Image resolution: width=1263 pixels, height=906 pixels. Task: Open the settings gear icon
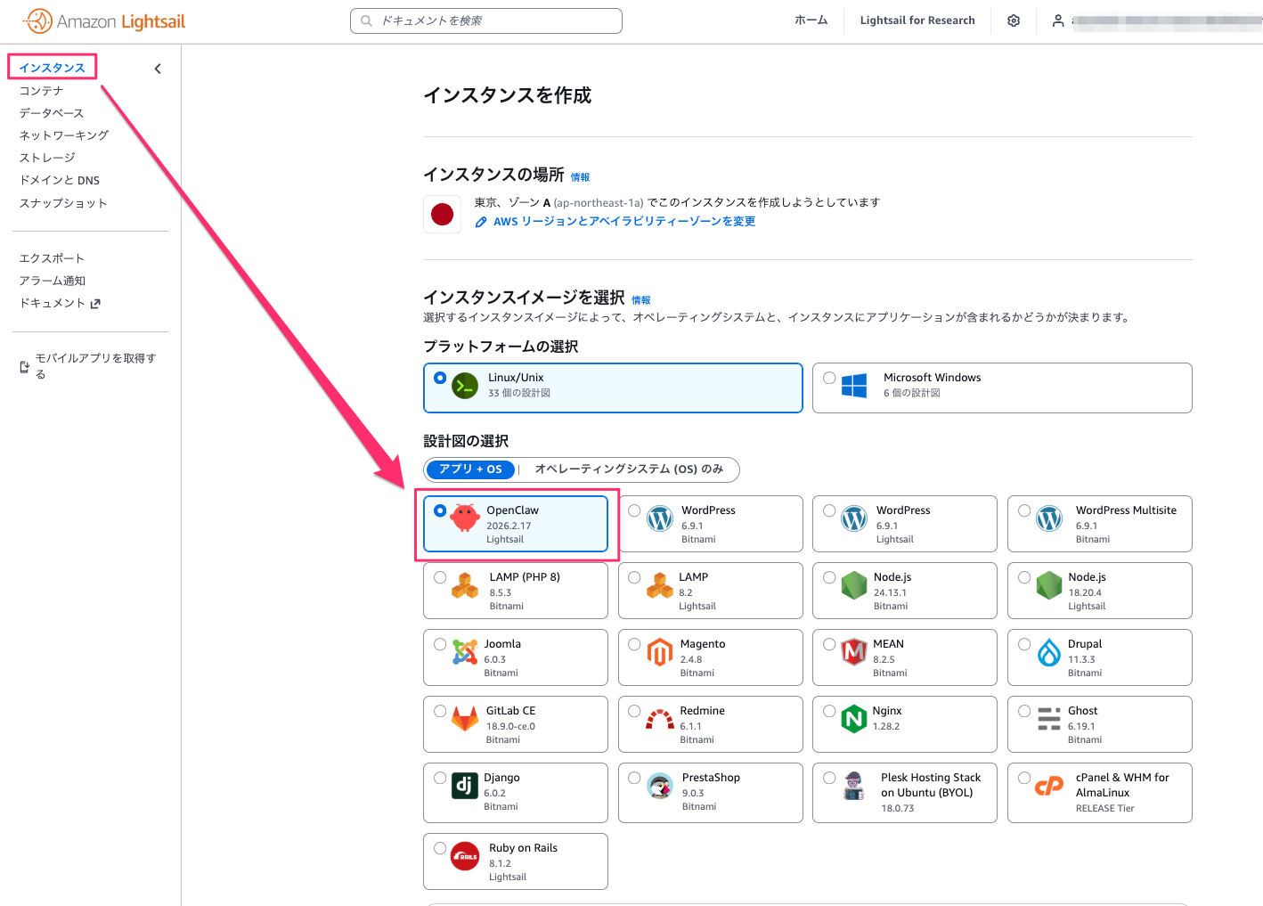pos(1014,20)
